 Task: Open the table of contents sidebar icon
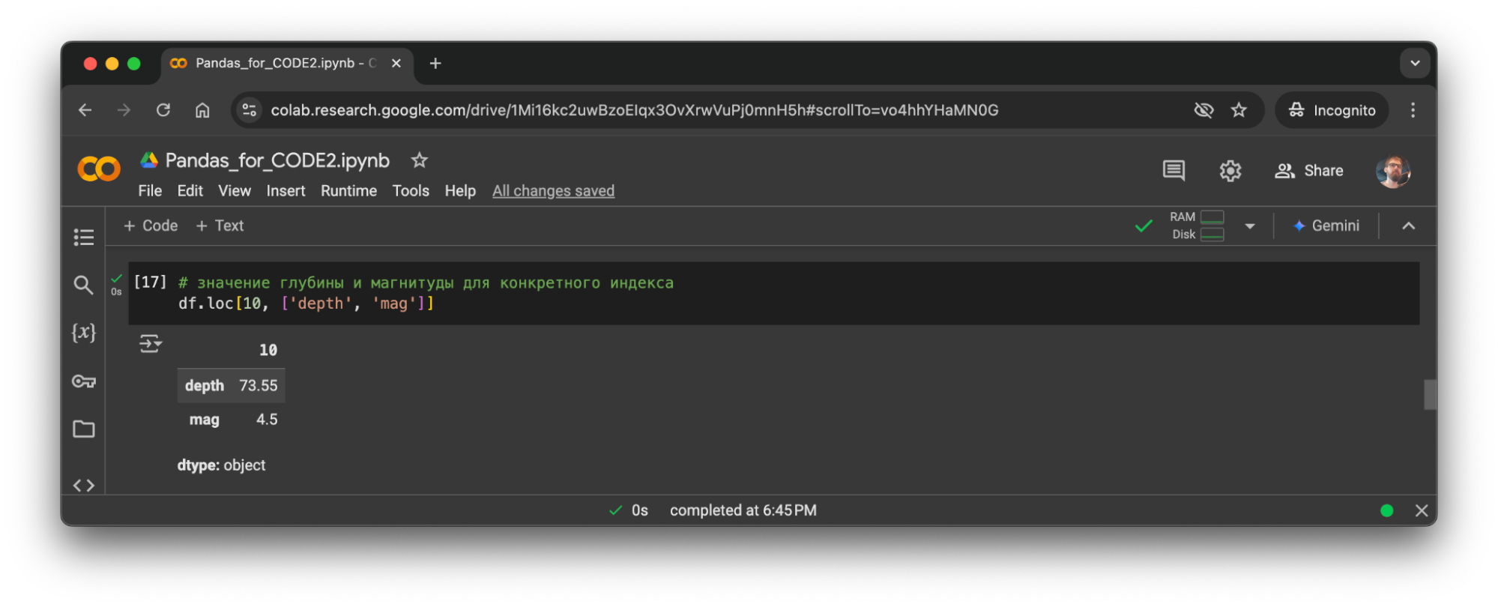(83, 238)
